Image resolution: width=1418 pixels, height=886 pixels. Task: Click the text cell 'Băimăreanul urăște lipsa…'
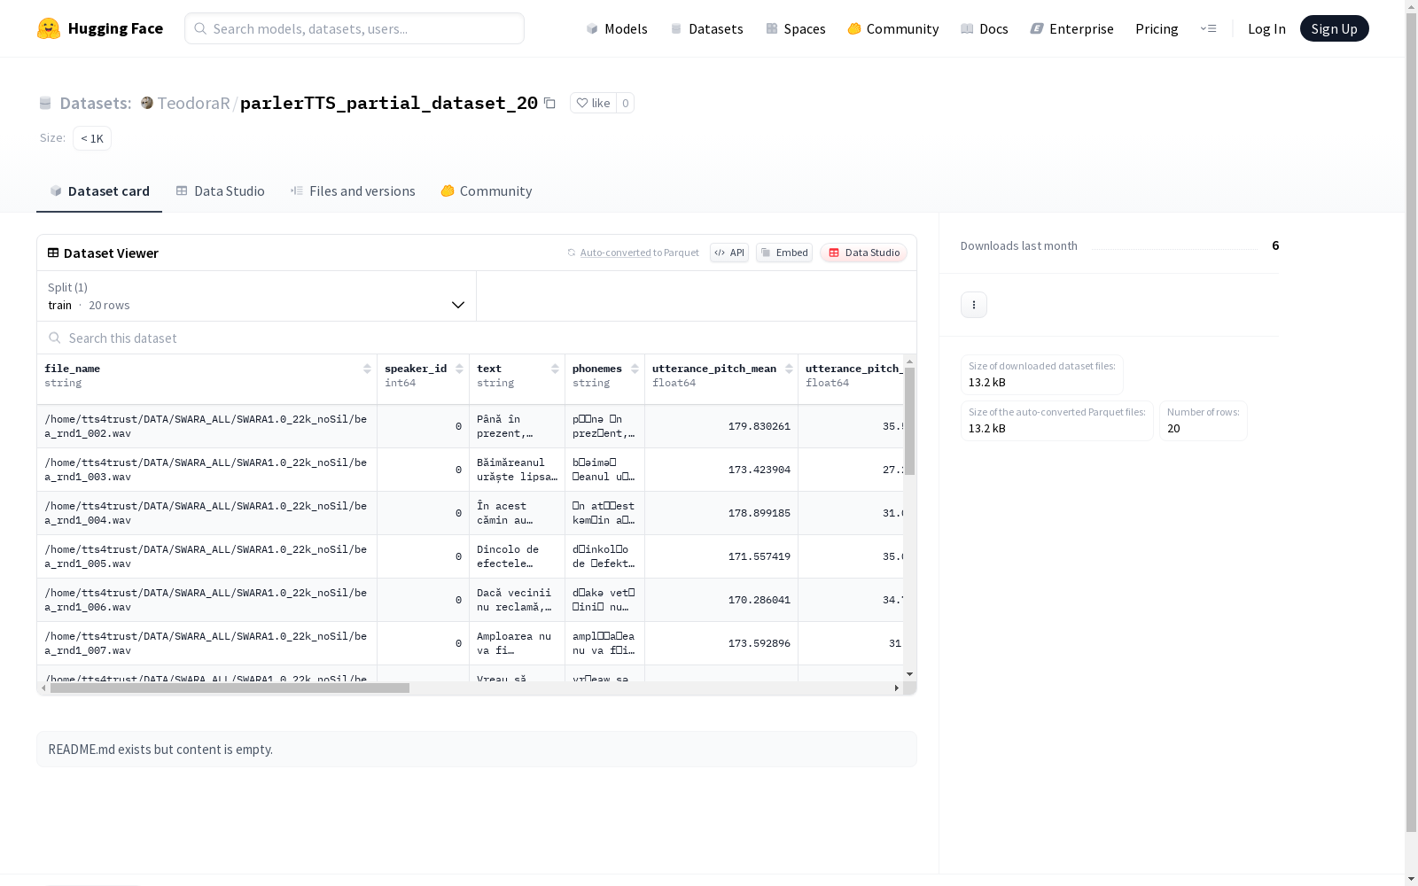point(517,470)
